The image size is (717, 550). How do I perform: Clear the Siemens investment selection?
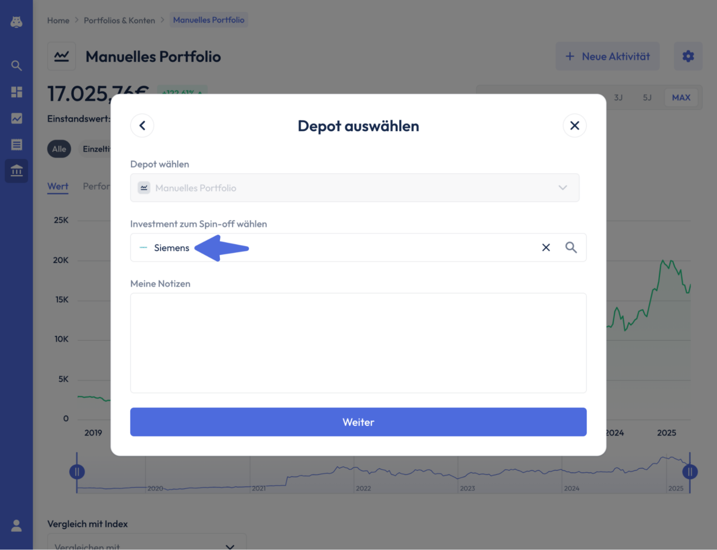tap(546, 248)
